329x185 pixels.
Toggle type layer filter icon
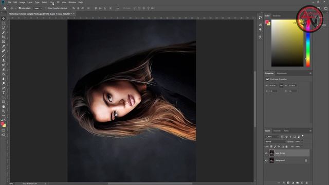point(290,137)
